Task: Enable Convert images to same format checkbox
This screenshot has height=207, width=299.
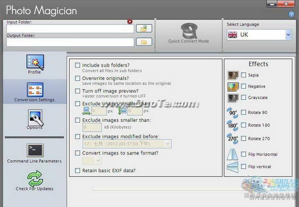Action: [77, 153]
